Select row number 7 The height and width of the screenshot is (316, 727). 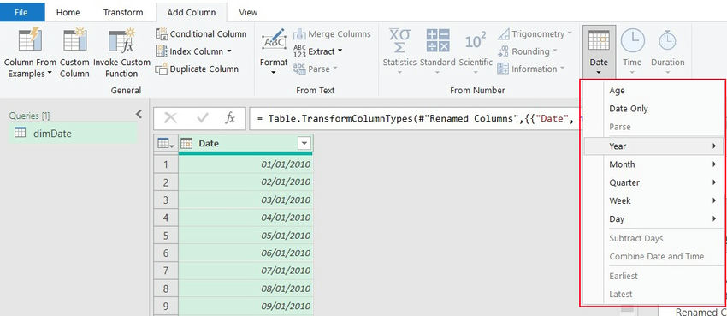coord(167,271)
